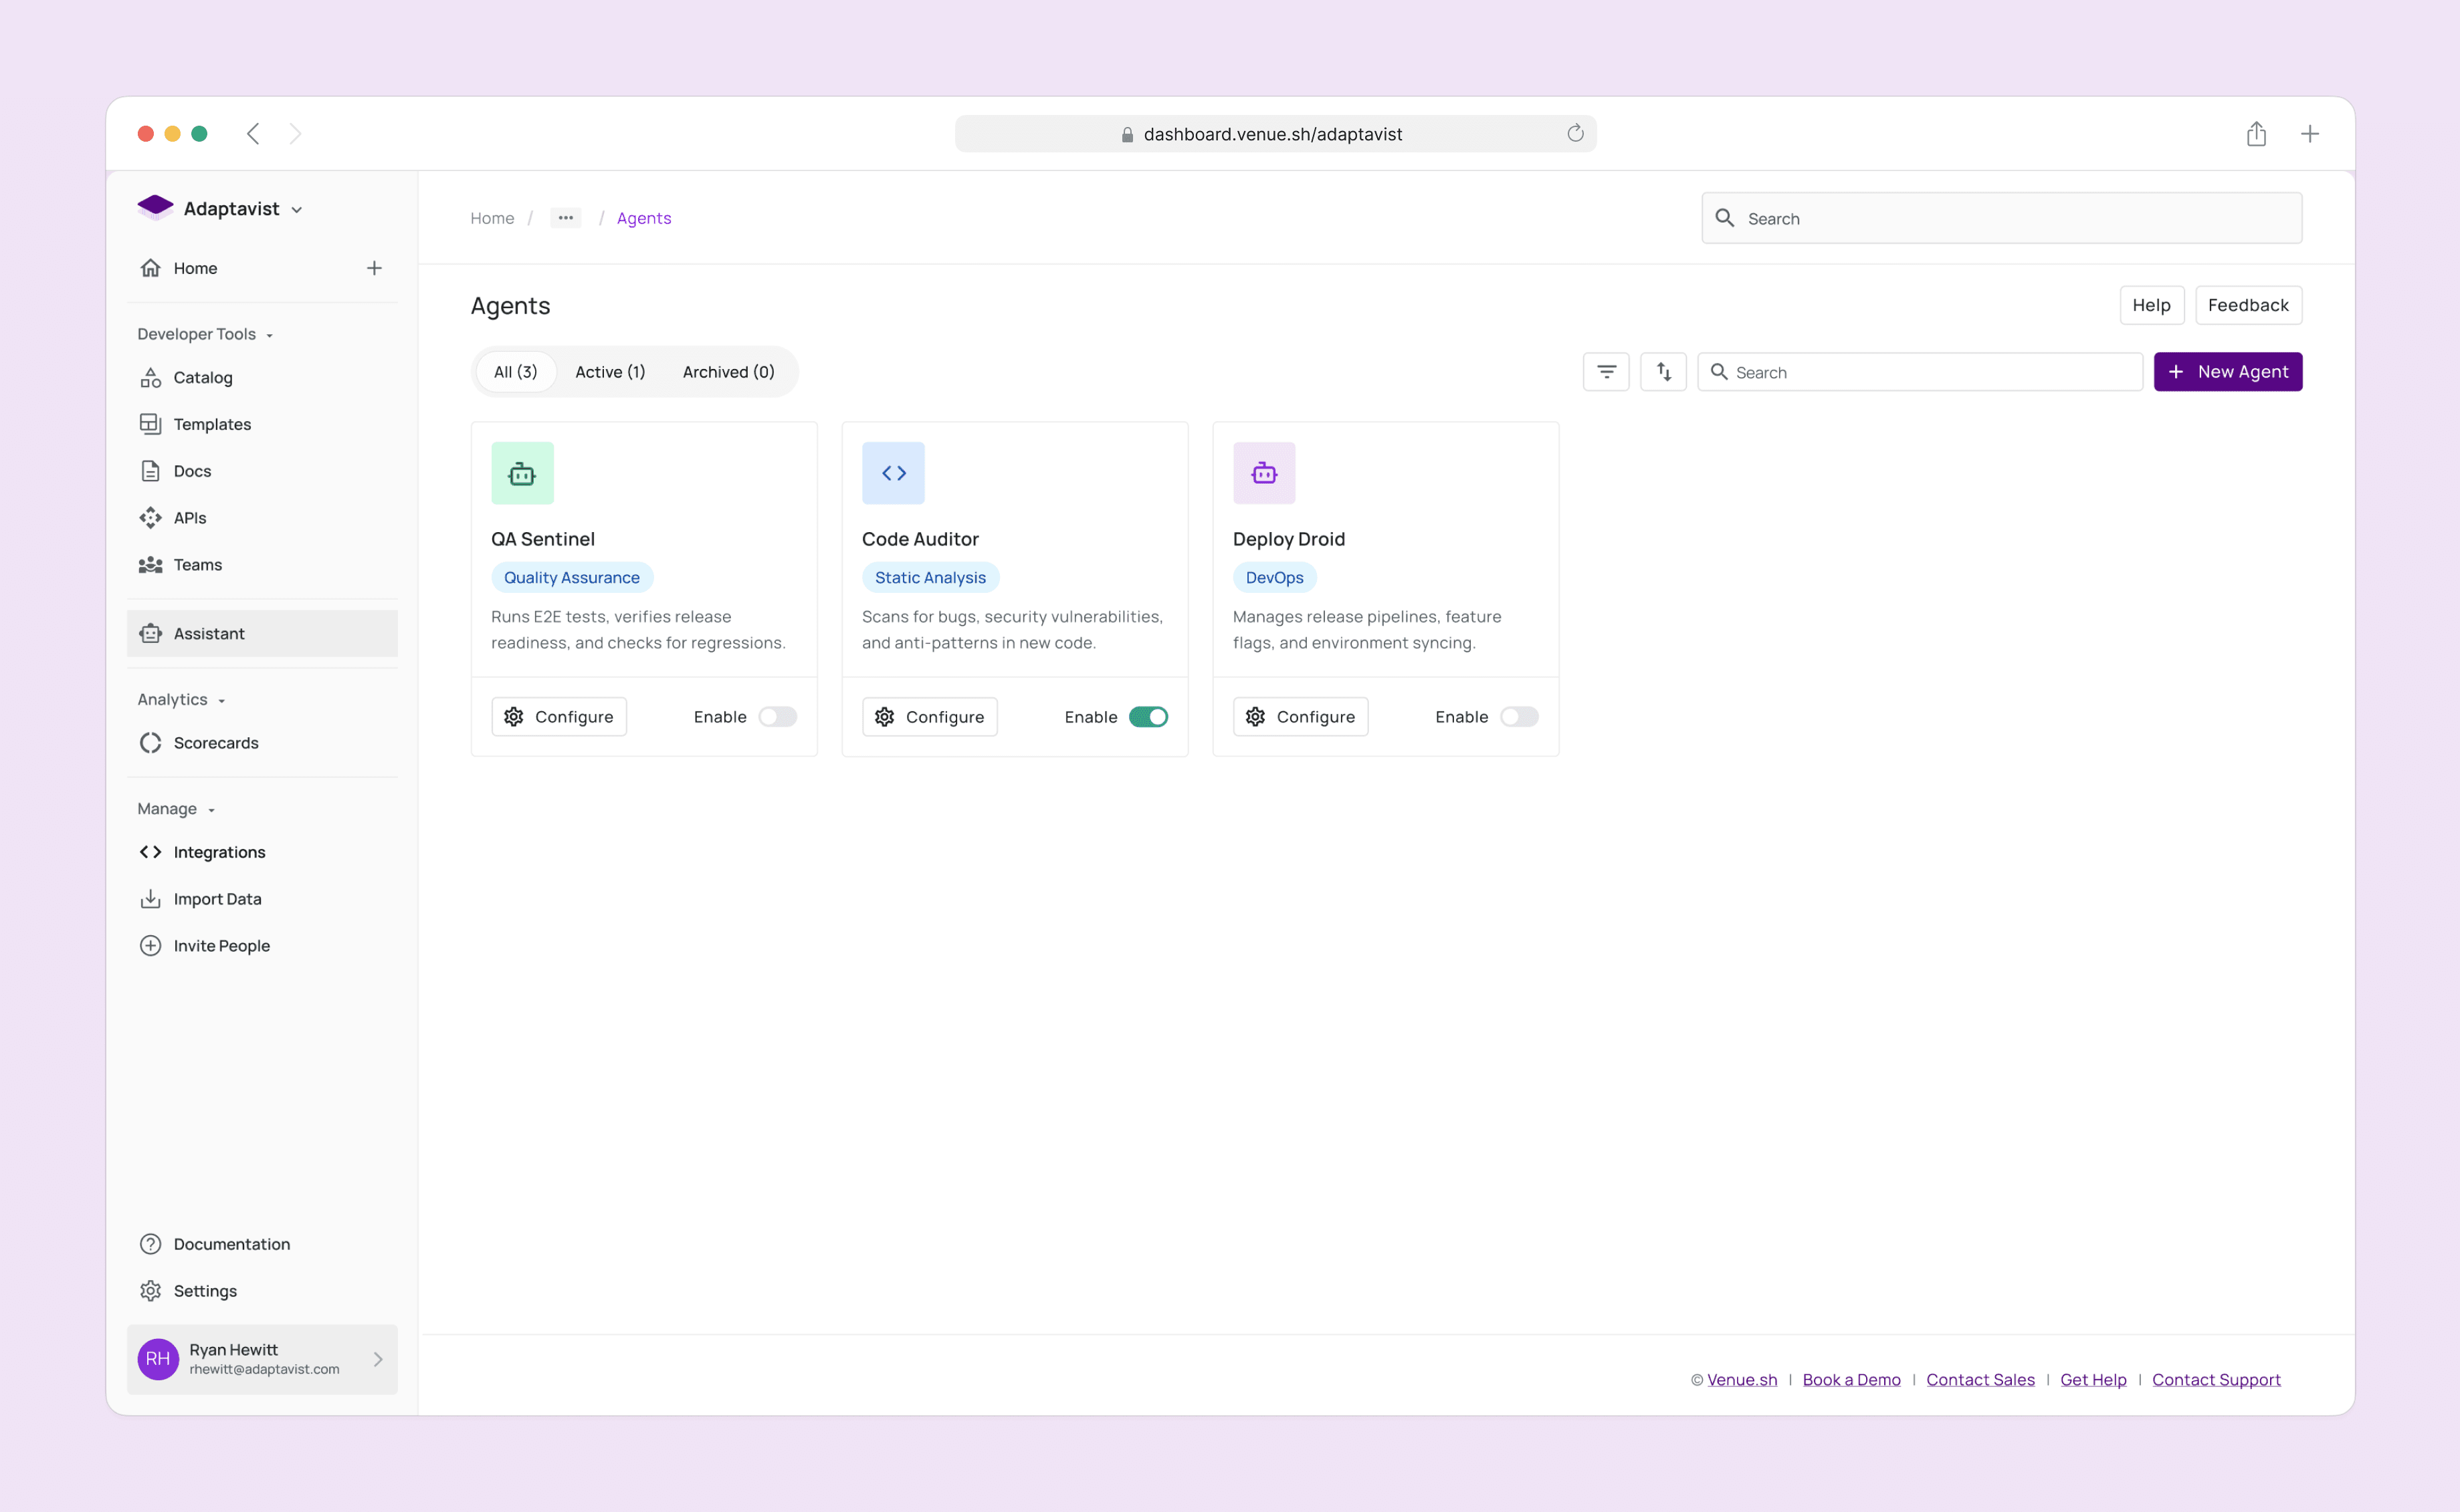Click the filter icon next to agent search
This screenshot has width=2460, height=1512.
click(1606, 372)
